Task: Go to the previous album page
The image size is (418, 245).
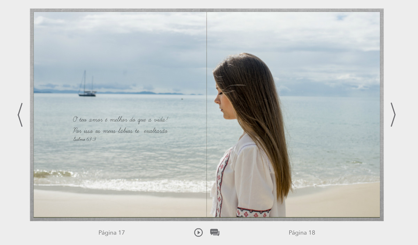Action: (20, 115)
